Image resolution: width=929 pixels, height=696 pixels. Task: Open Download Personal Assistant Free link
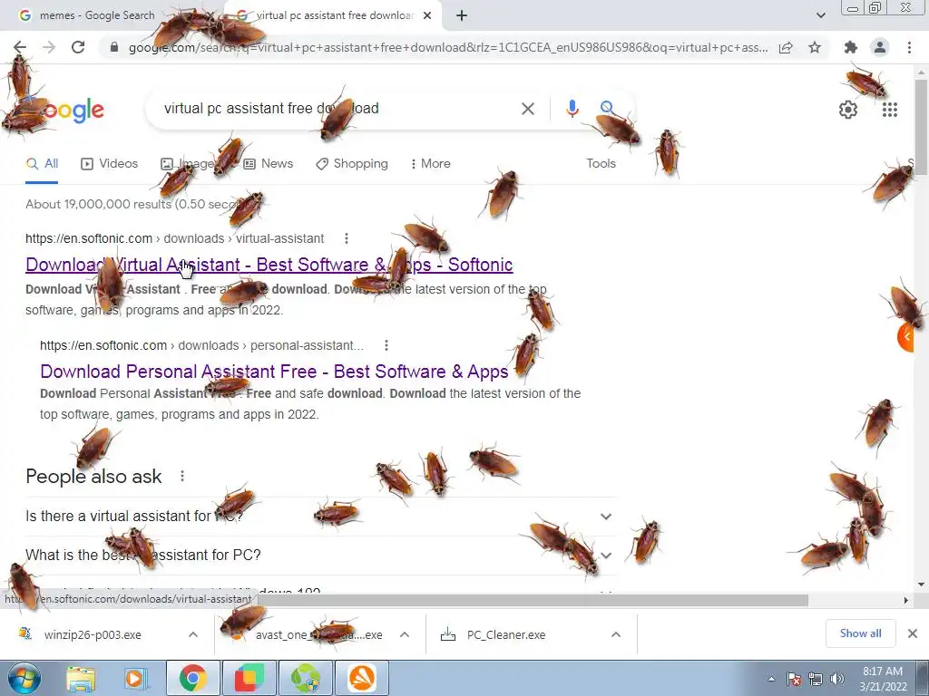[x=274, y=371]
